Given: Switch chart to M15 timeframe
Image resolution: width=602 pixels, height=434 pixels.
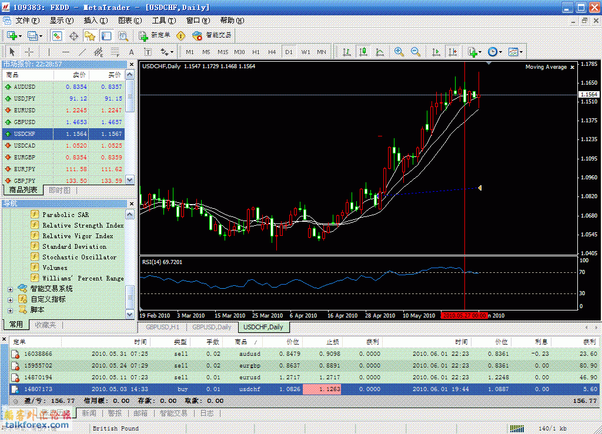Looking at the screenshot, I should (223, 52).
